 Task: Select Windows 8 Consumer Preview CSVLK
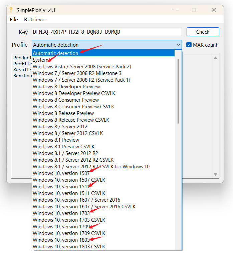tap(103, 106)
